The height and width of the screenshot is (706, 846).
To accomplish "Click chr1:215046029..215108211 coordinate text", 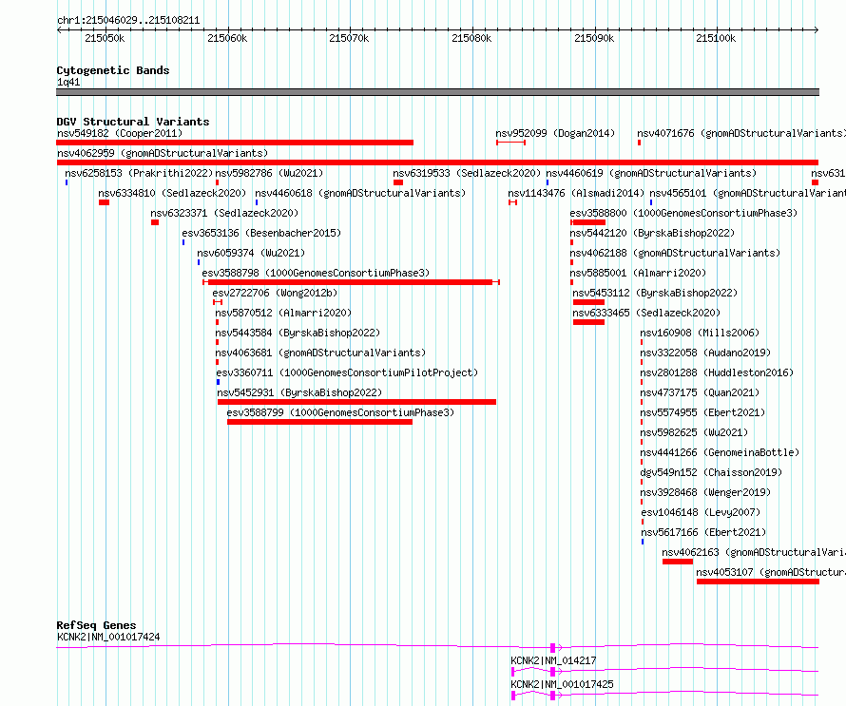I will (128, 21).
